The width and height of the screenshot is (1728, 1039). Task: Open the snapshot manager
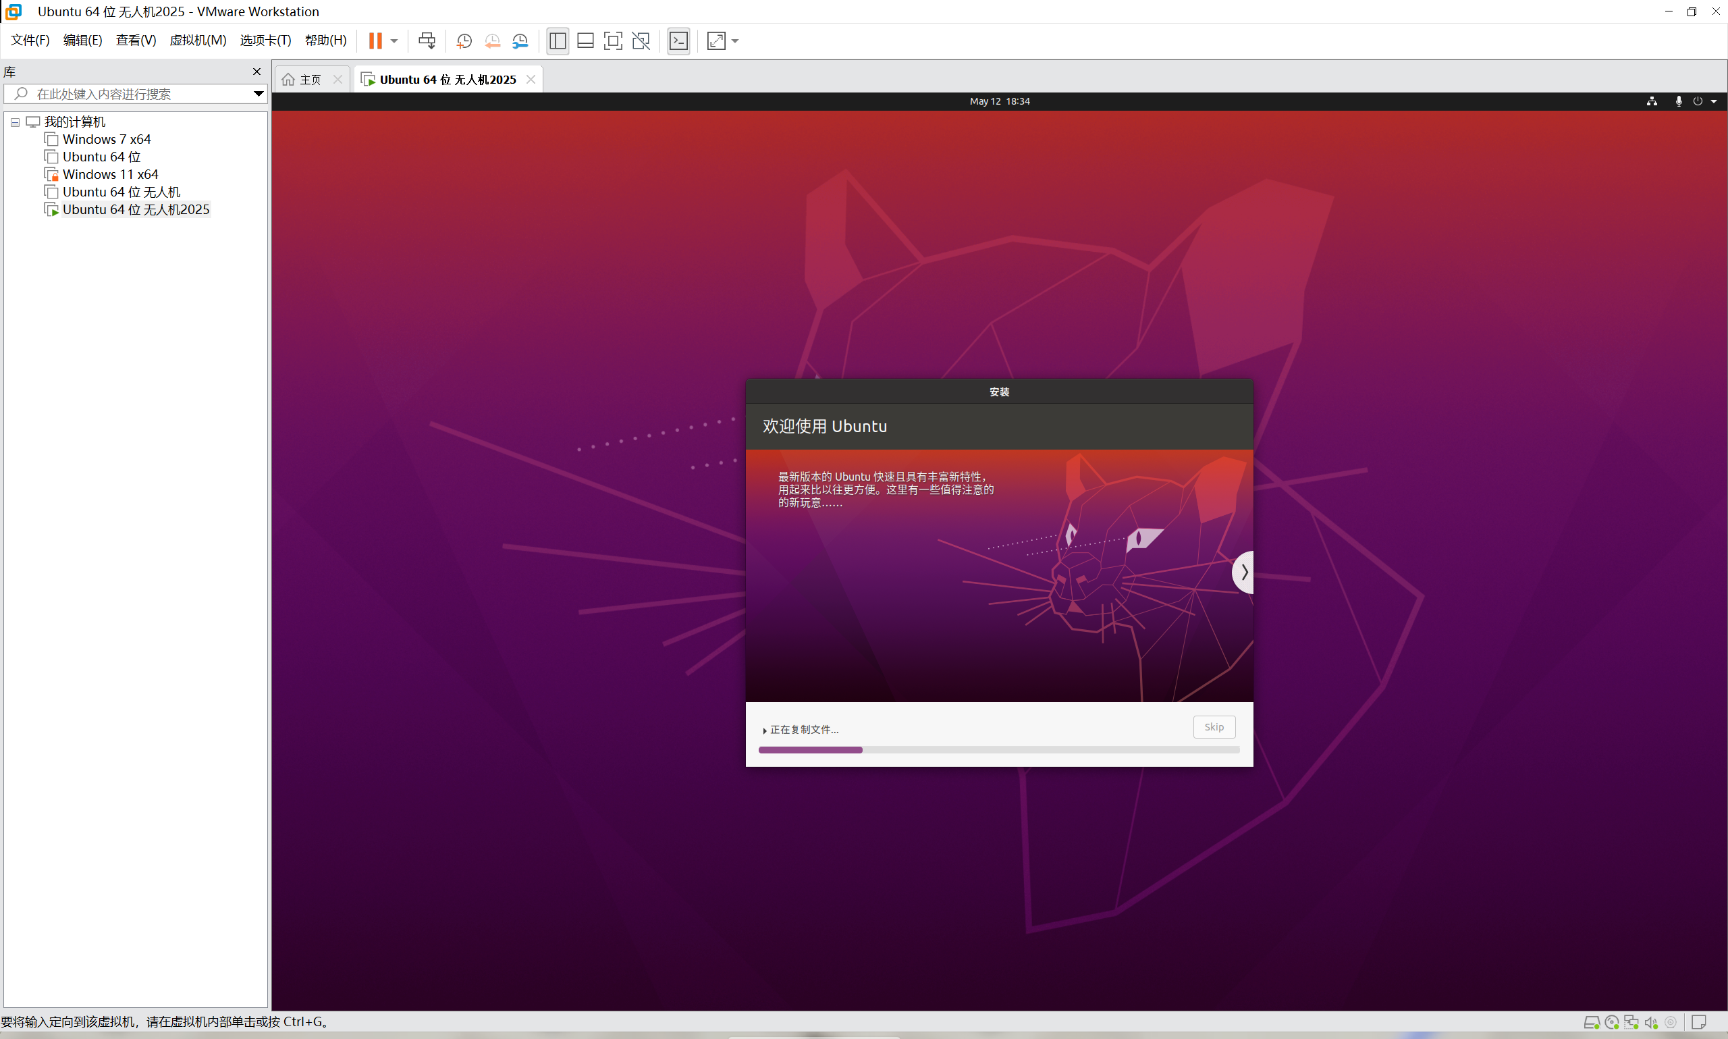(520, 41)
